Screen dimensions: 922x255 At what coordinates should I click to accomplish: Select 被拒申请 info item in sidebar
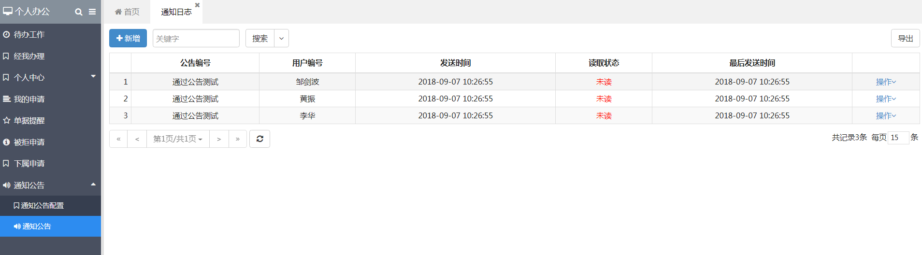50,142
